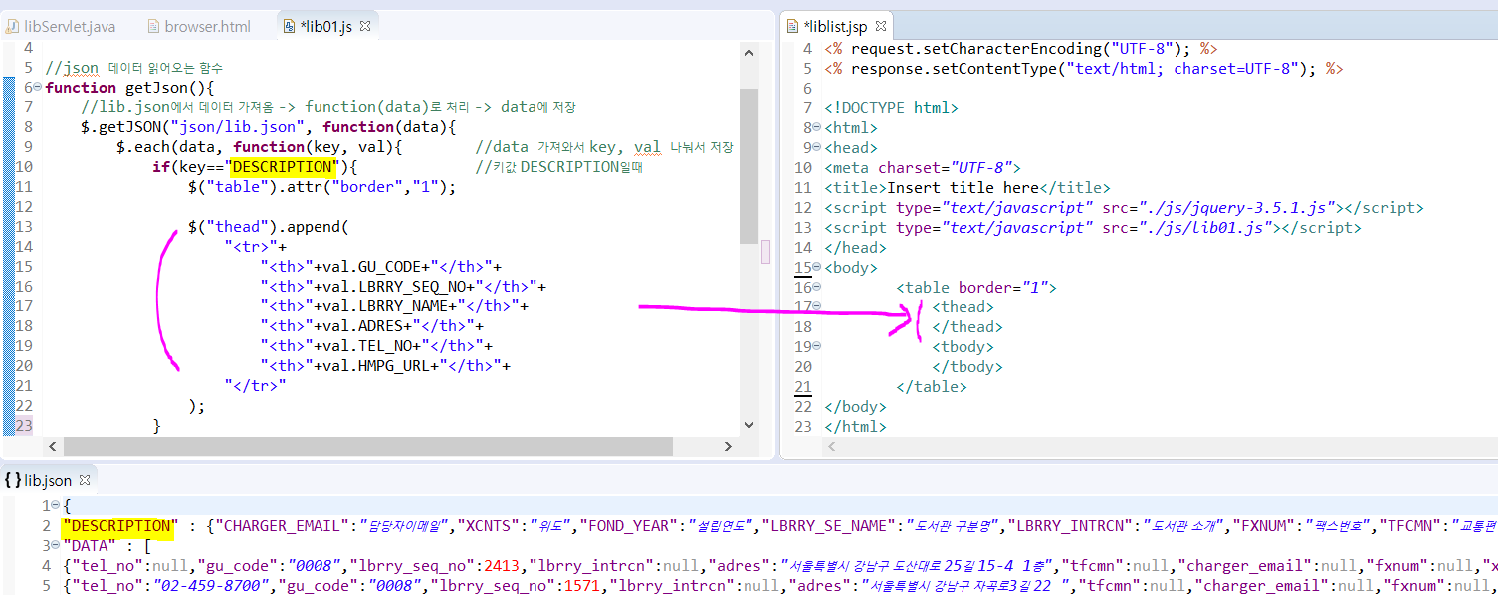Click the closing </html> tag
The width and height of the screenshot is (1498, 595).
(855, 426)
